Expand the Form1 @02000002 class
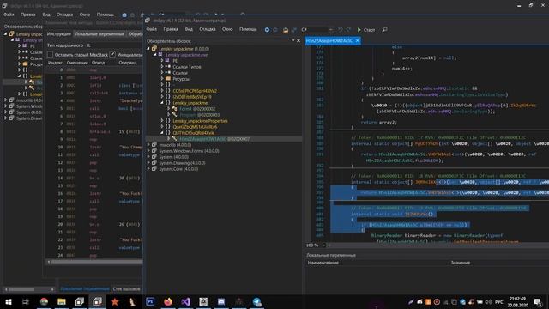Viewport: 549px width, 309px height. (168, 109)
